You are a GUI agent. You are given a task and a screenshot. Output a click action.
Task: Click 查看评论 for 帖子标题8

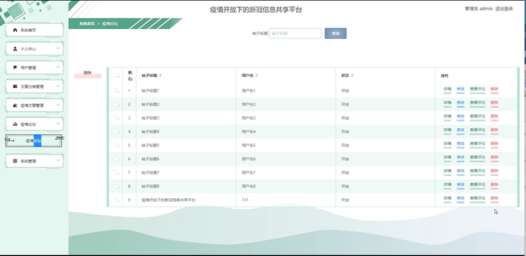click(477, 185)
